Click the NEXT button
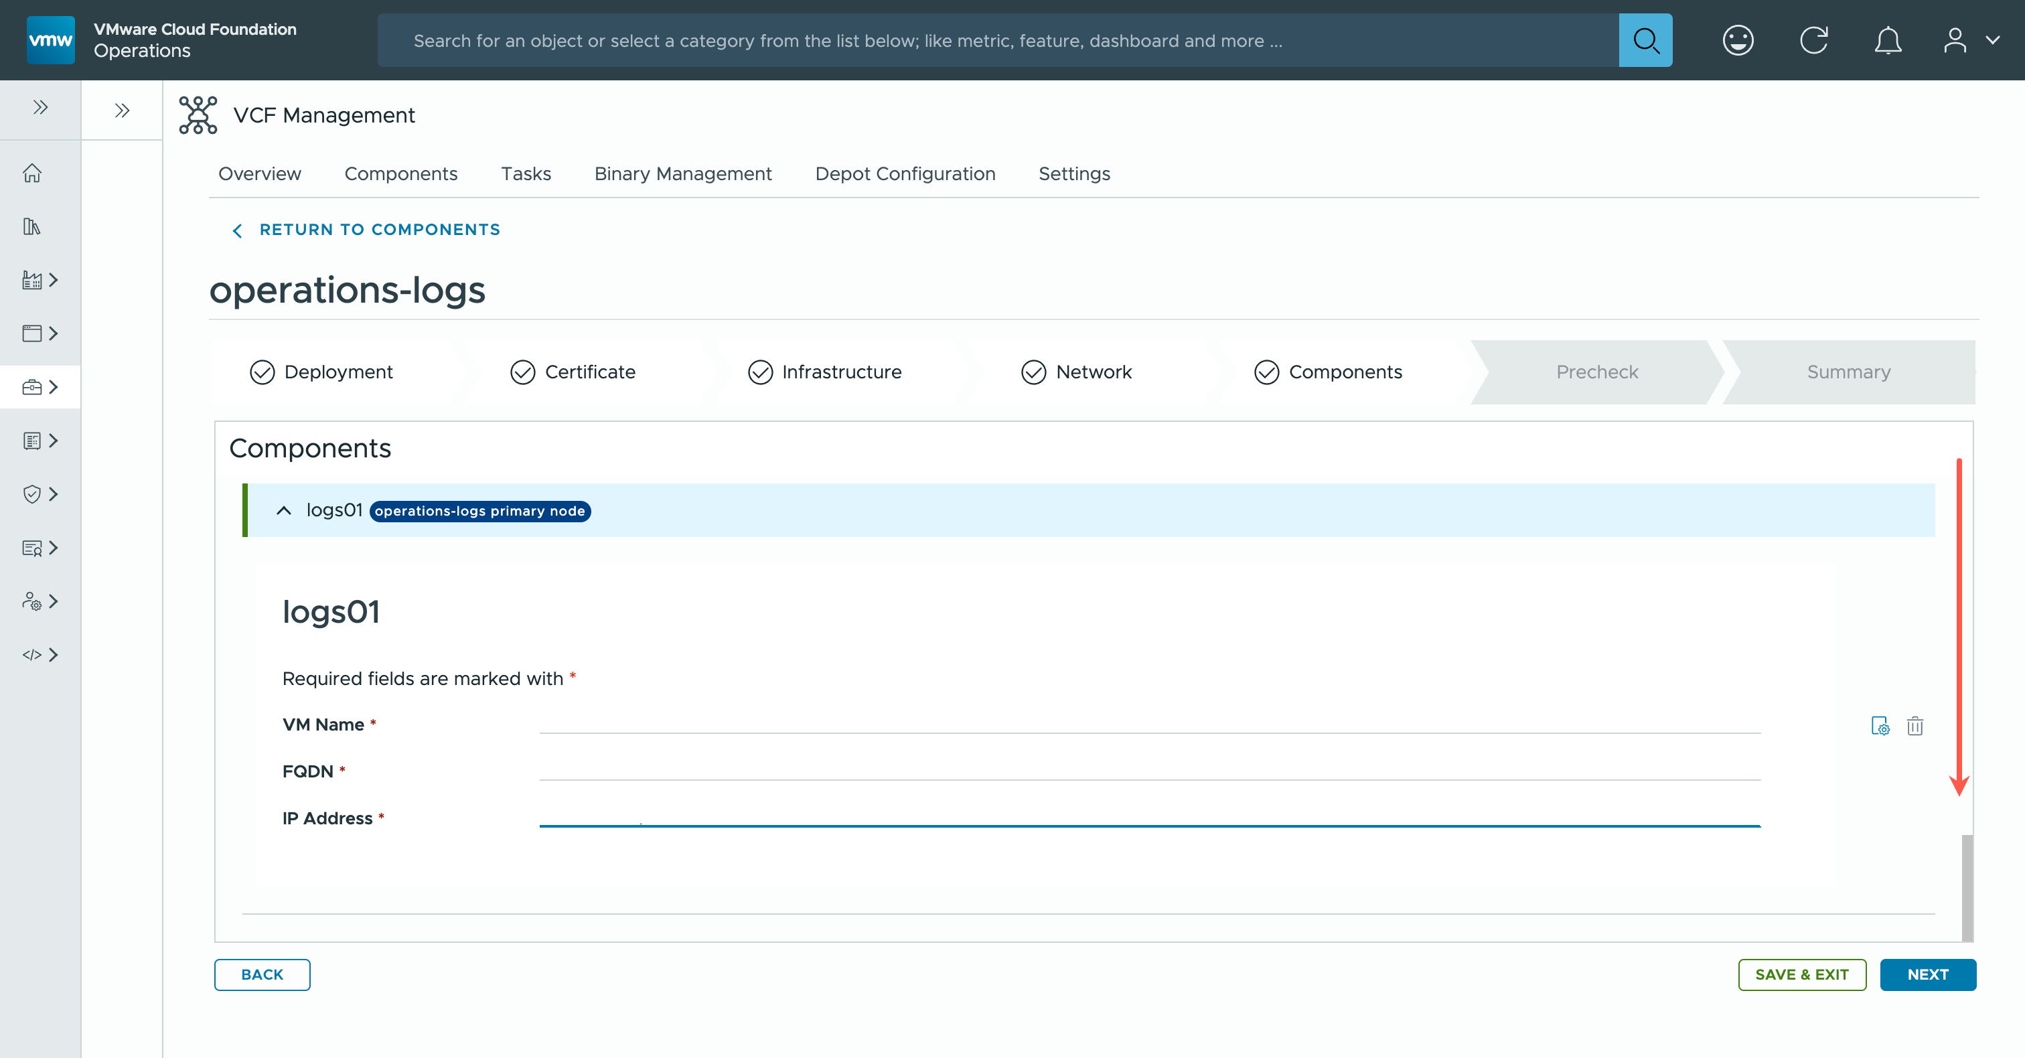2025x1058 pixels. (1927, 975)
